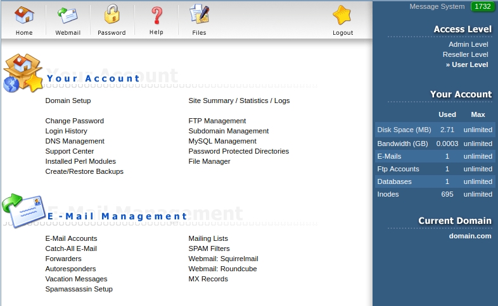
Task: Click the Home house icon
Action: pos(24,15)
